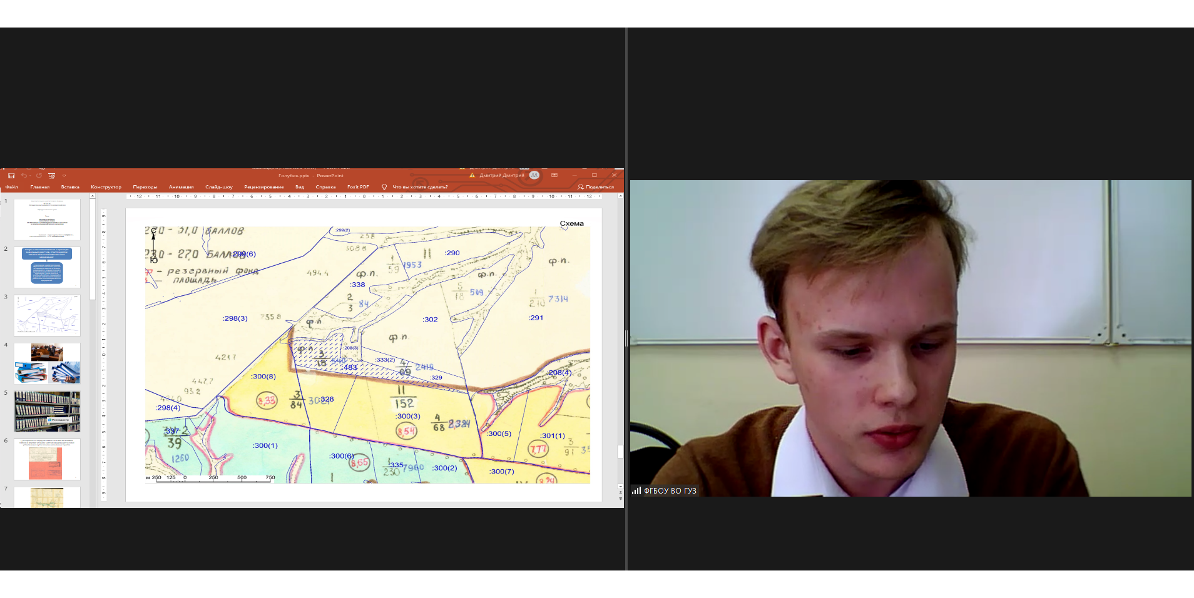
Task: Click the Next Slide double-arrow button
Action: point(620,499)
